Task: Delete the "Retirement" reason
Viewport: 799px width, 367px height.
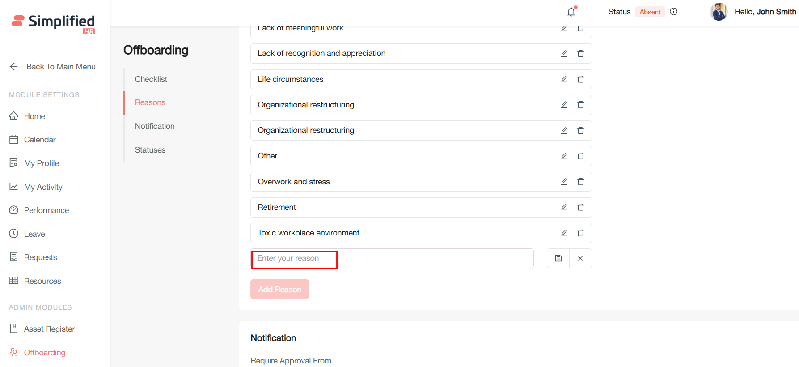Action: [x=580, y=207]
